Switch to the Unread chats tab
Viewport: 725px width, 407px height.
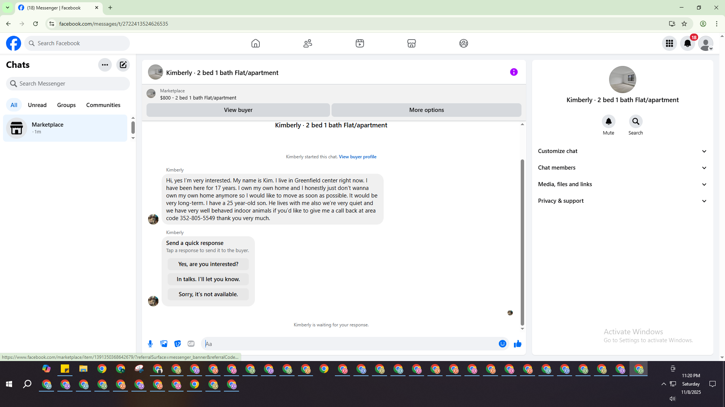pyautogui.click(x=37, y=105)
